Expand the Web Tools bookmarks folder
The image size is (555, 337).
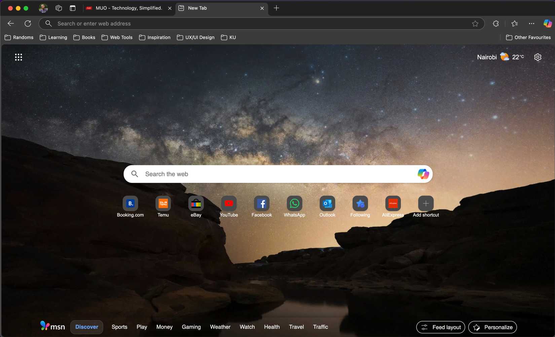tap(117, 37)
